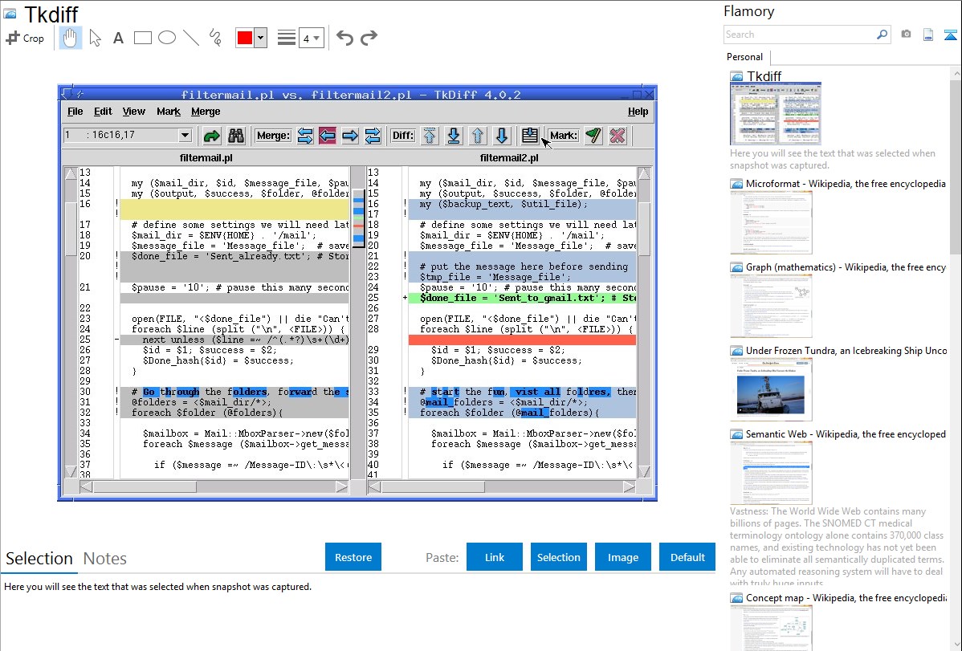Click the filtermail2.pl pane horizontal scrollbar

tap(502, 487)
